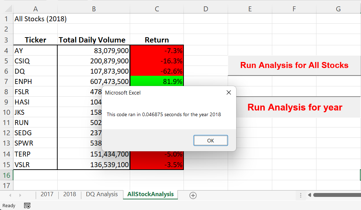Select column C header
The image size is (361, 210).
pyautogui.click(x=157, y=9)
